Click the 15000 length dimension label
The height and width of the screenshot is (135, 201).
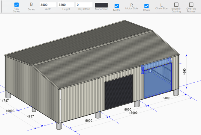[133, 113]
